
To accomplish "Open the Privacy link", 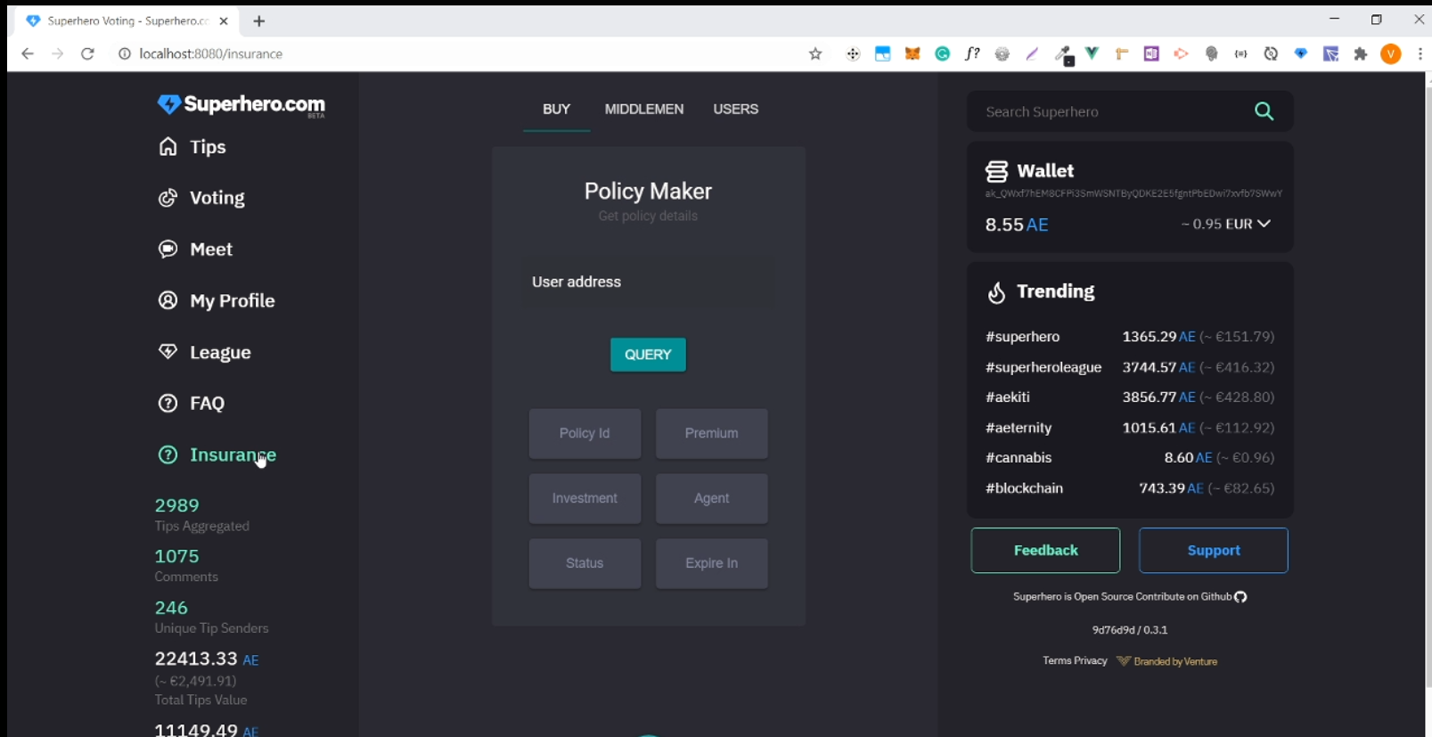I will coord(1091,661).
